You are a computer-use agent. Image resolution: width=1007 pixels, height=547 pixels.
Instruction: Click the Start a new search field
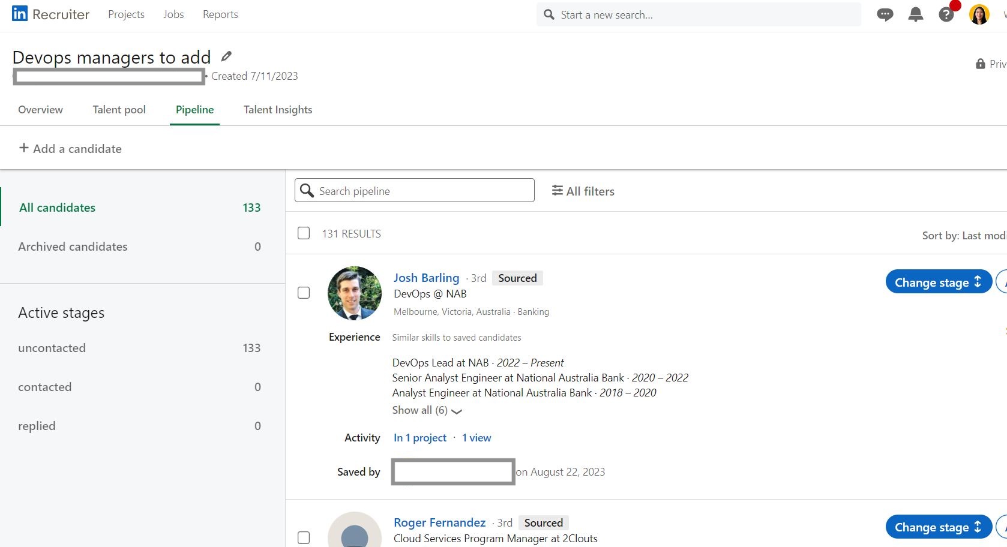[x=699, y=14]
